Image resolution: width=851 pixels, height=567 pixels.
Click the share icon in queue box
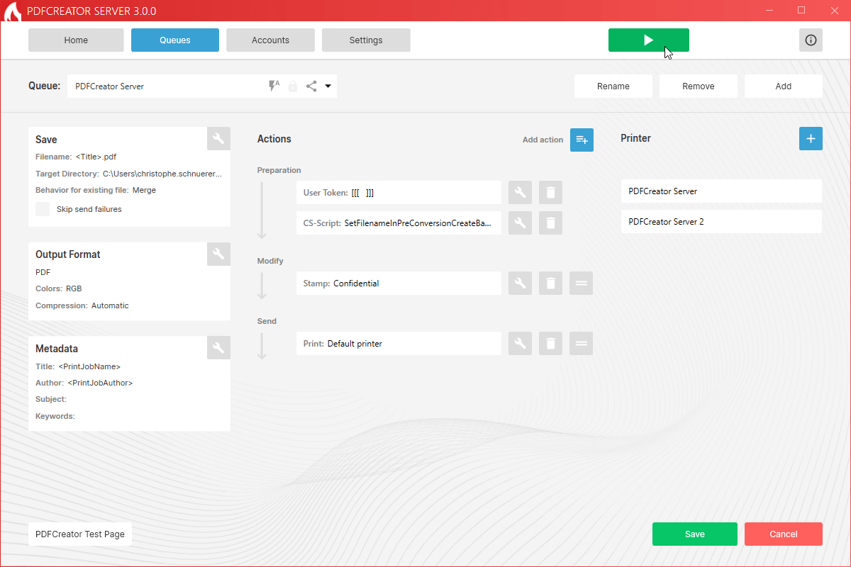coord(311,86)
